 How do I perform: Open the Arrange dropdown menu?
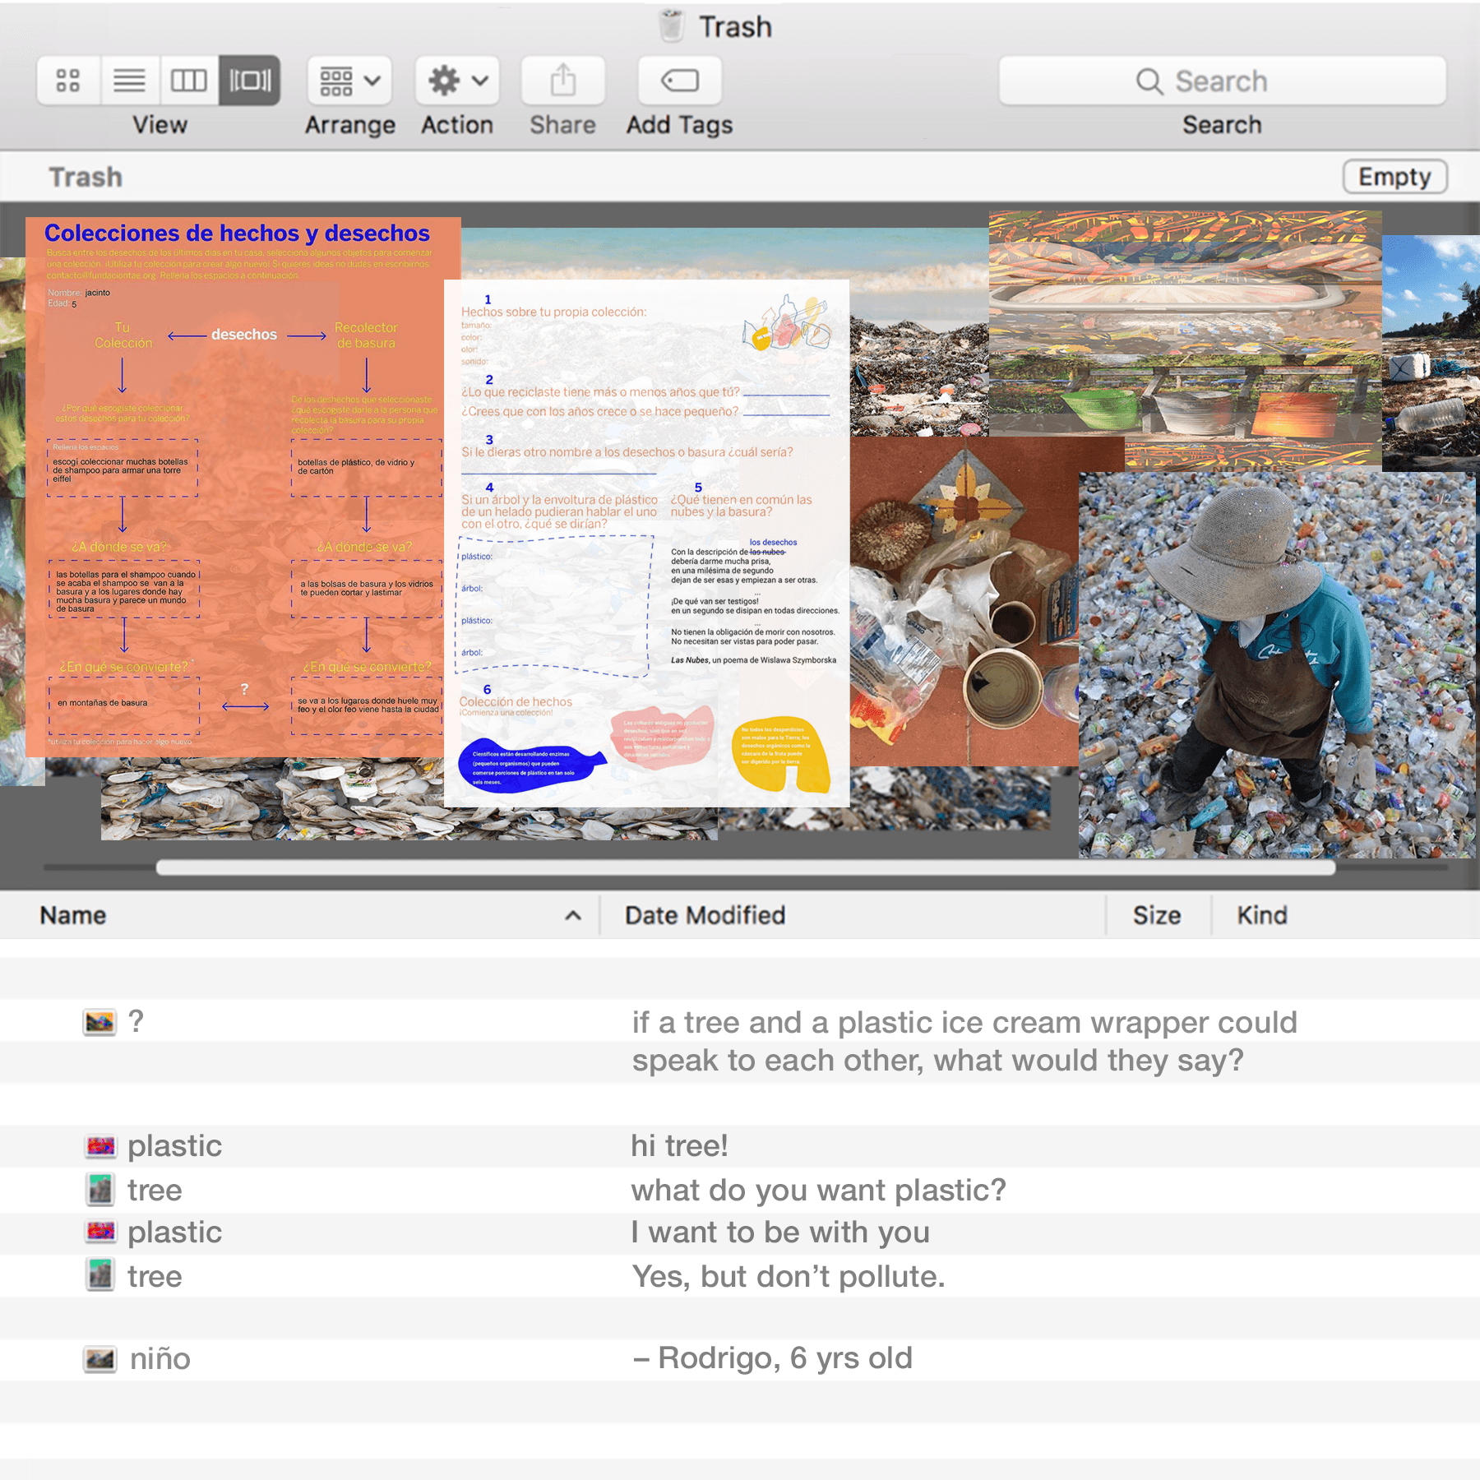pyautogui.click(x=349, y=81)
